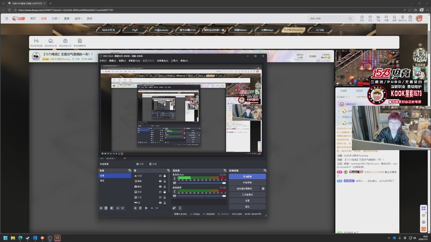Click the H1 edit room title icon

pyautogui.click(x=36, y=42)
